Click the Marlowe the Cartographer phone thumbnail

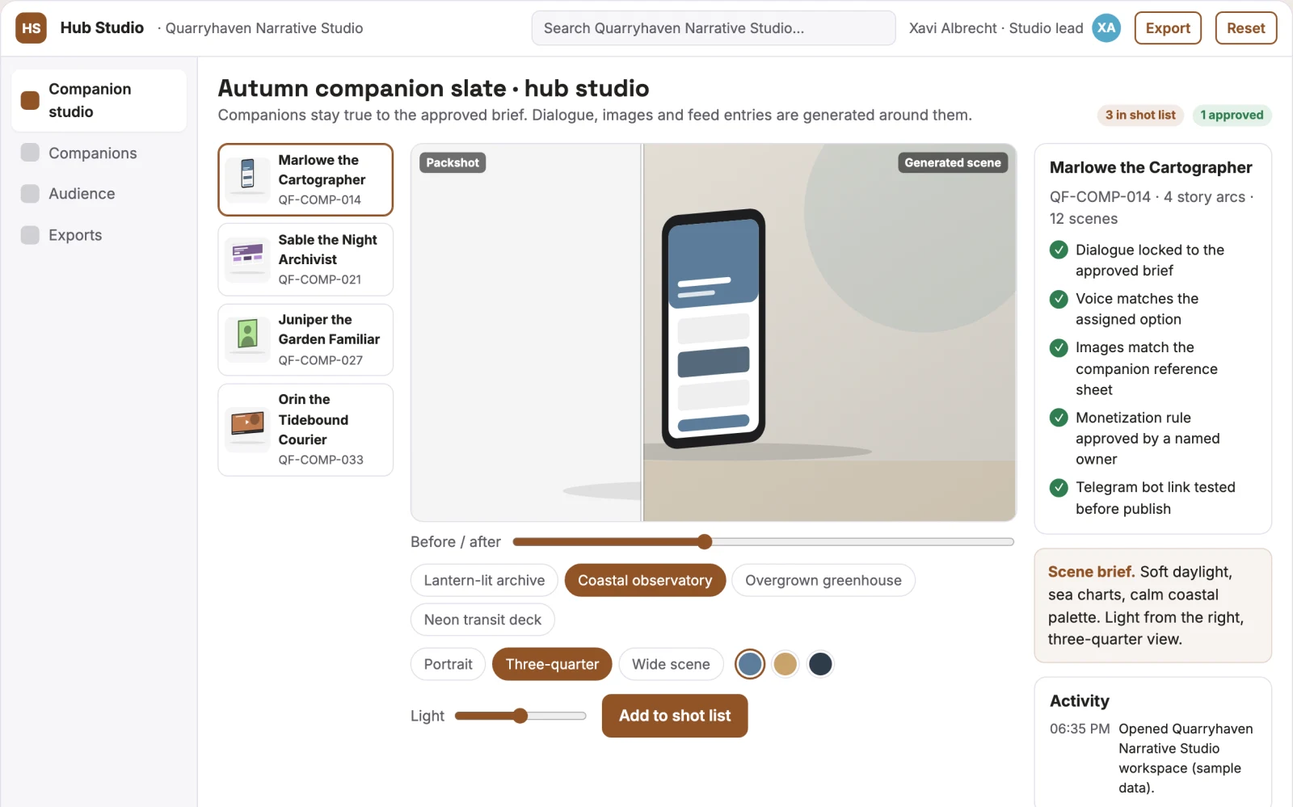[x=247, y=179]
